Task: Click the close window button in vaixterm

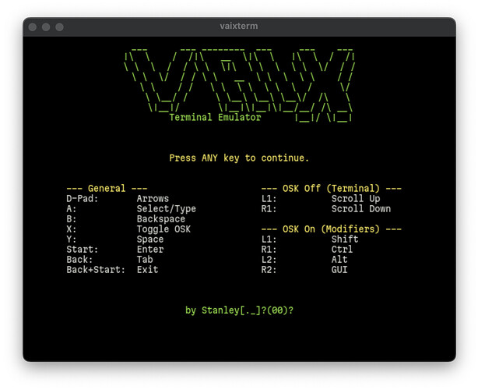Action: [x=33, y=27]
